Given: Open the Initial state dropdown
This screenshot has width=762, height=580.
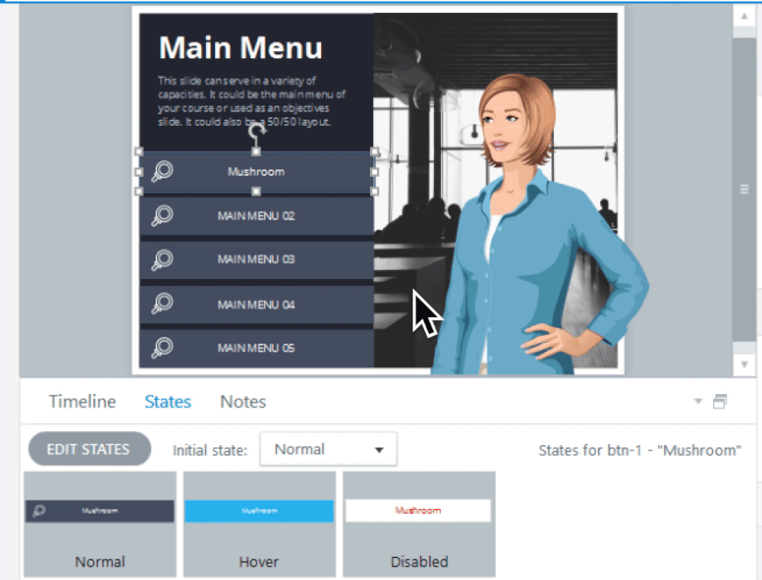Looking at the screenshot, I should 329,450.
